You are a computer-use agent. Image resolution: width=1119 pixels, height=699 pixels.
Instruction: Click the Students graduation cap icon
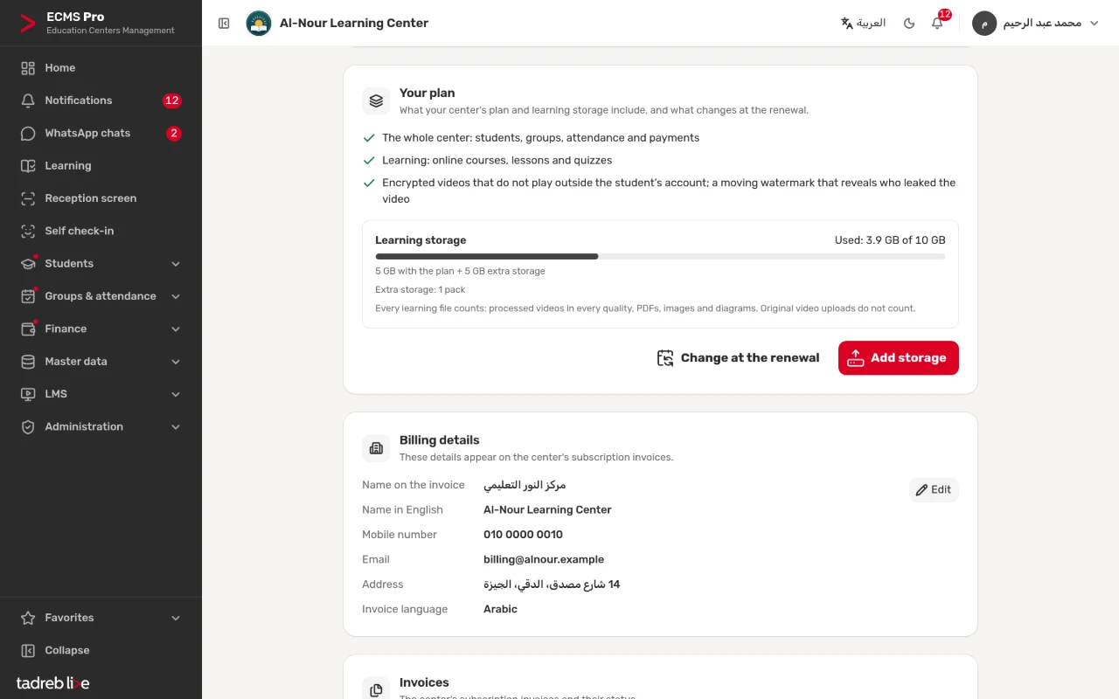[28, 264]
